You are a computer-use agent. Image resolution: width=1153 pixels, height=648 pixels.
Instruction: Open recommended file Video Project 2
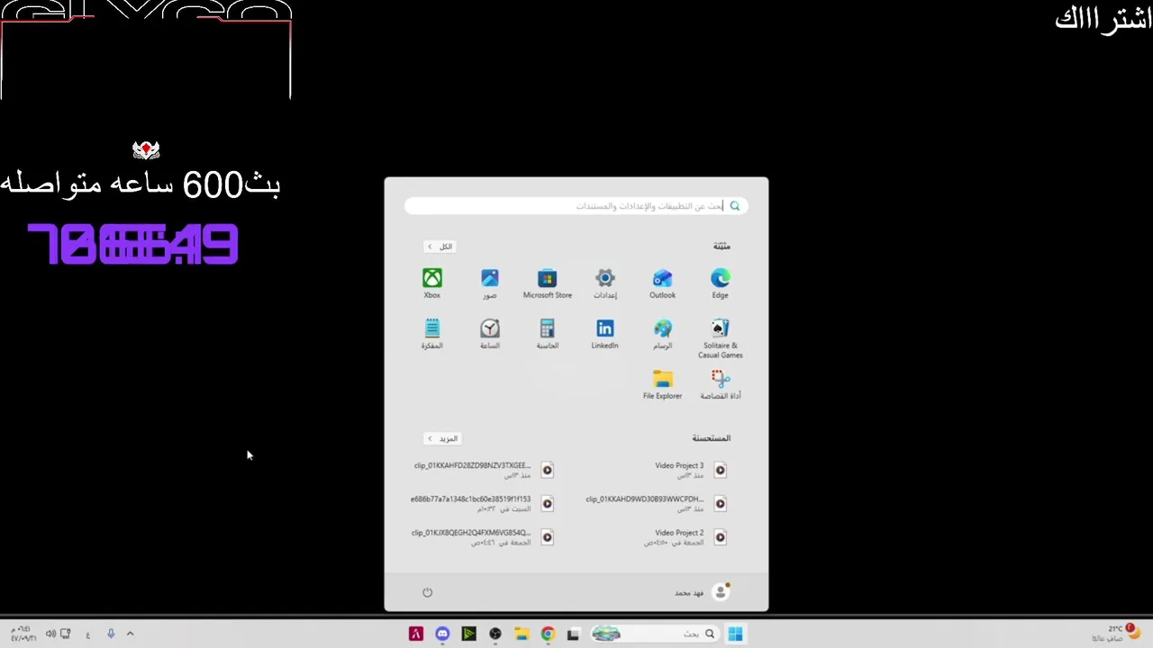pyautogui.click(x=686, y=537)
